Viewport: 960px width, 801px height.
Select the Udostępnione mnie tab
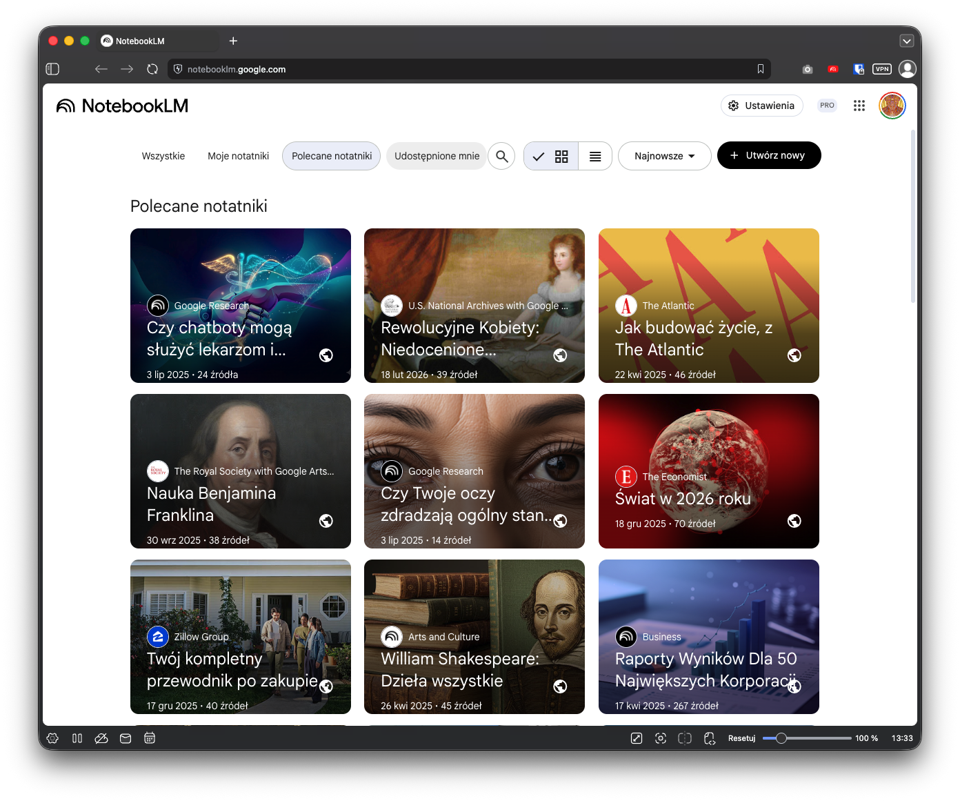[437, 156]
